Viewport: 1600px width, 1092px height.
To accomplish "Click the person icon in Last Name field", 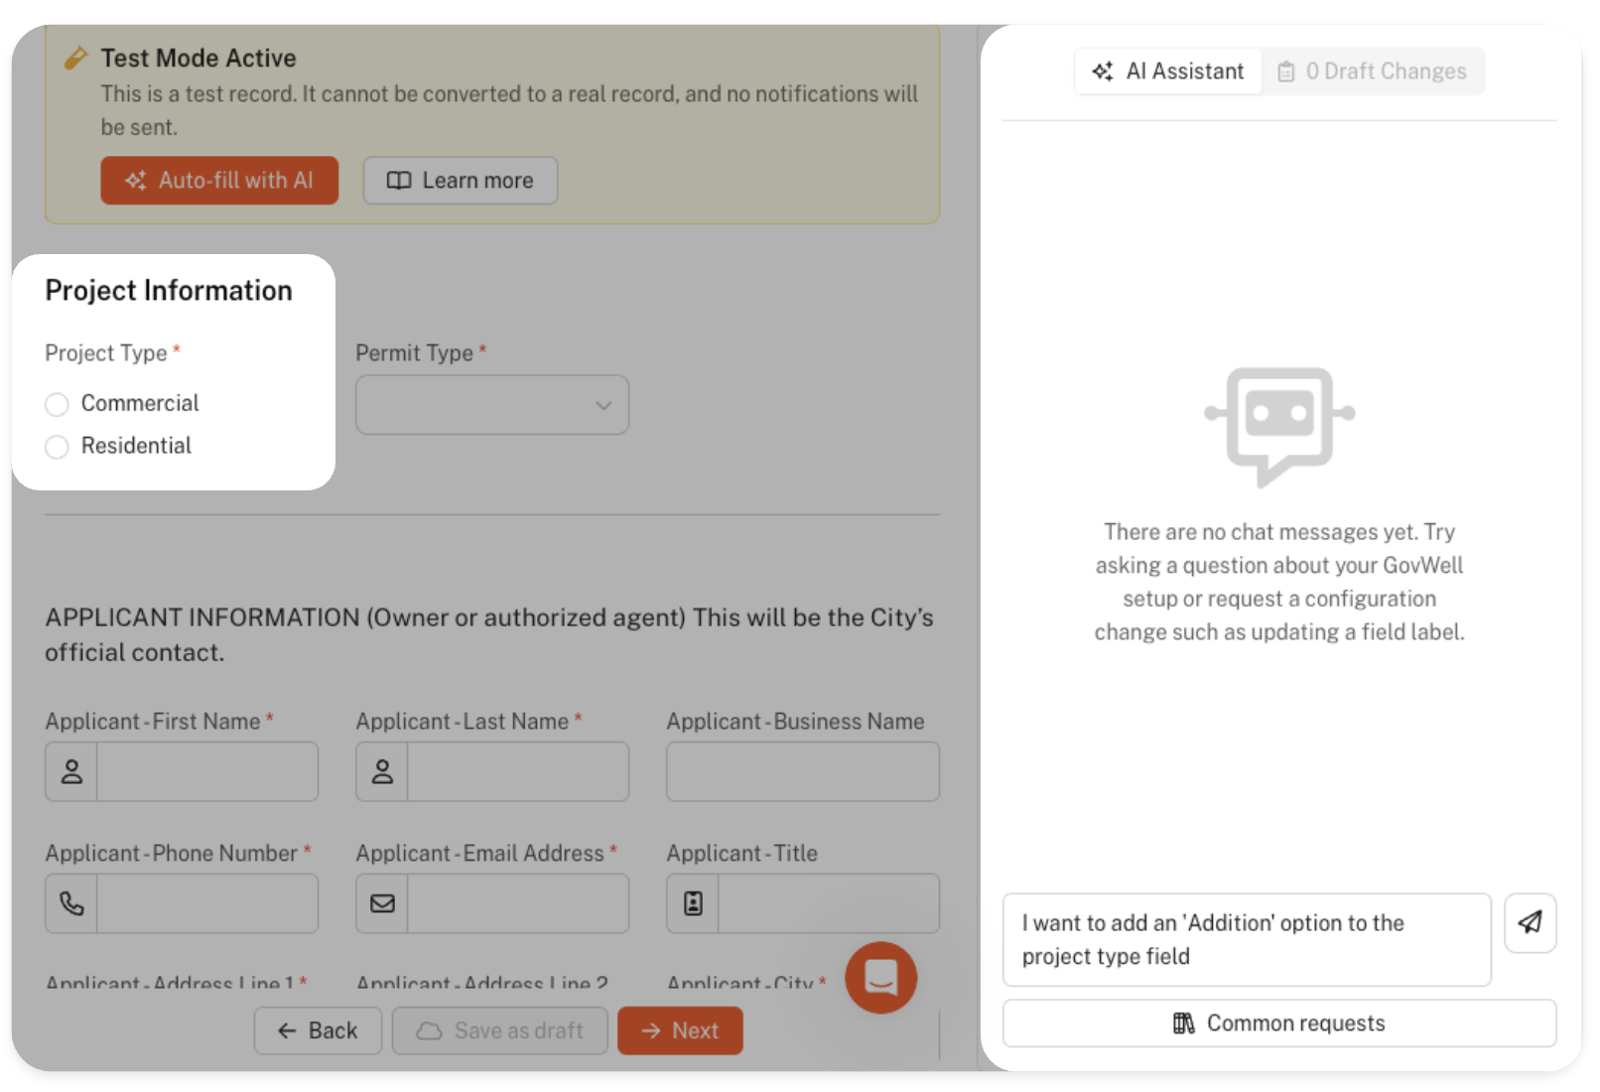I will coord(382,771).
